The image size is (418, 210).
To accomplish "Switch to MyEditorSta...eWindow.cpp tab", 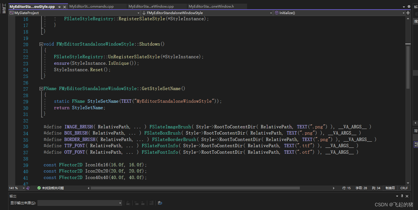I will (x=157, y=6).
